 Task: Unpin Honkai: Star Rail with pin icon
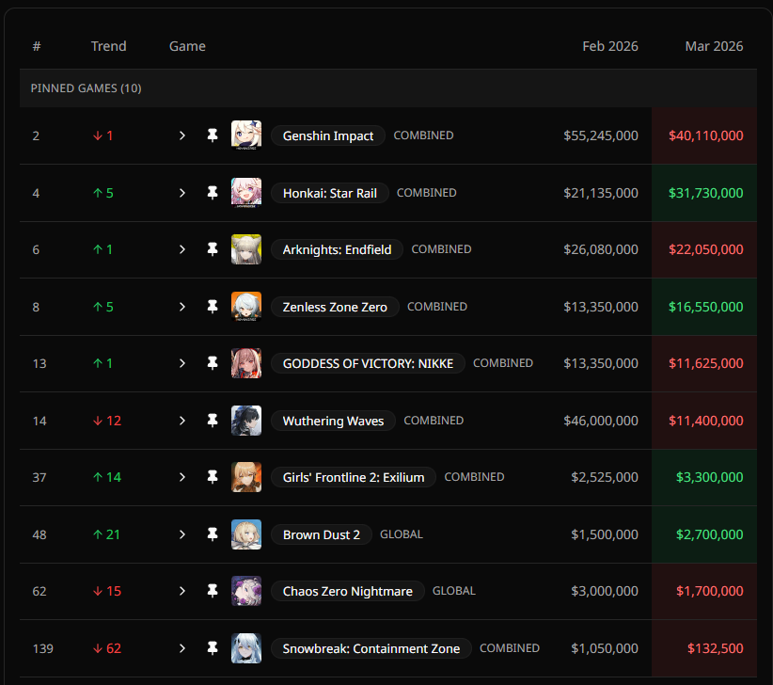tap(213, 193)
